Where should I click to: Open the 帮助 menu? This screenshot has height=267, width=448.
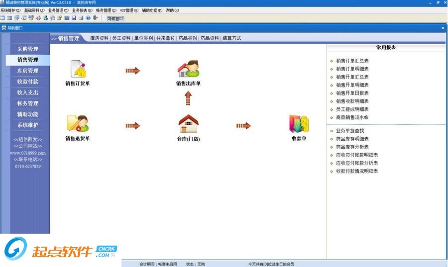pos(172,10)
